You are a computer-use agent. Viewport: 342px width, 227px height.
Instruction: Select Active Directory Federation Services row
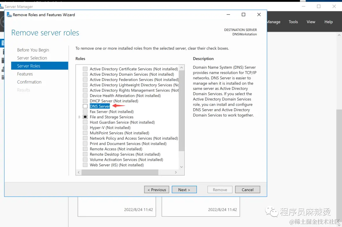tap(134, 79)
